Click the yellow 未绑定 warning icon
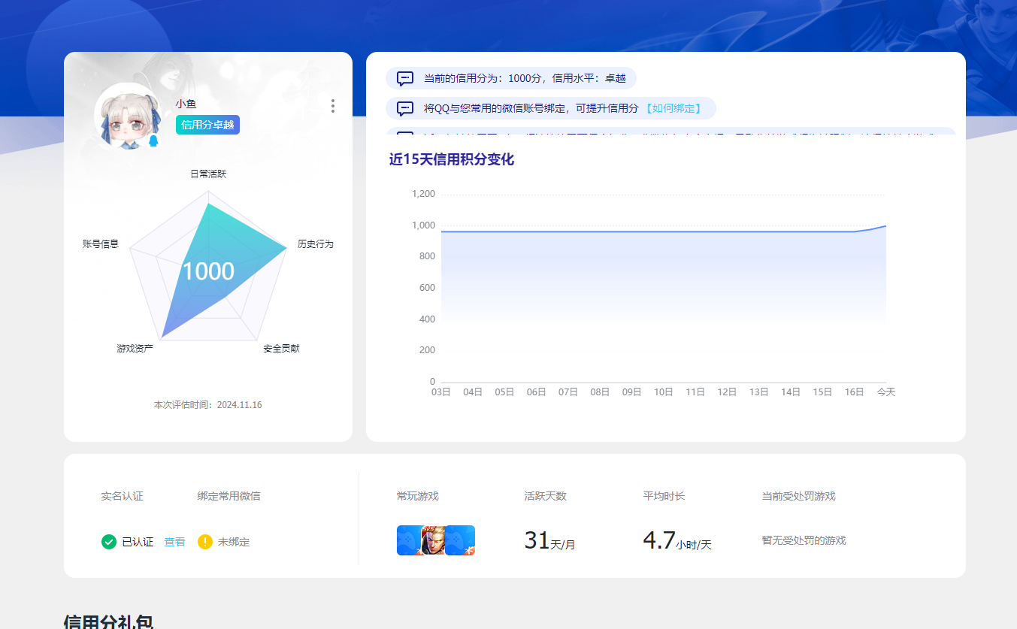Screen dimensions: 1017x629 point(205,542)
